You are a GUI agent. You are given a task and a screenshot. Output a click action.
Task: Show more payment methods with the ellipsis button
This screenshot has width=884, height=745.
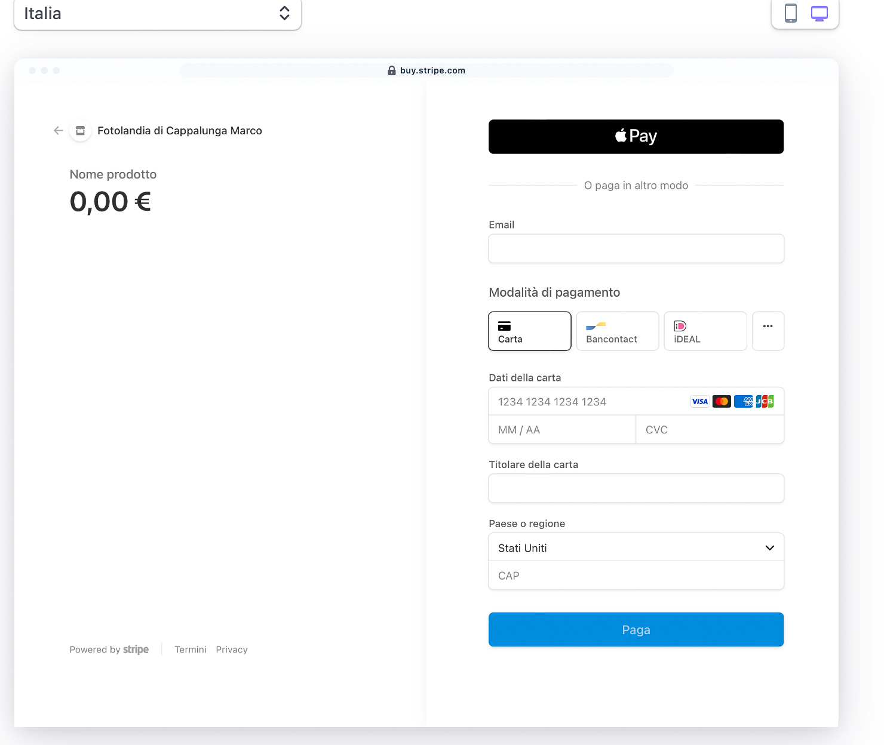tap(768, 331)
